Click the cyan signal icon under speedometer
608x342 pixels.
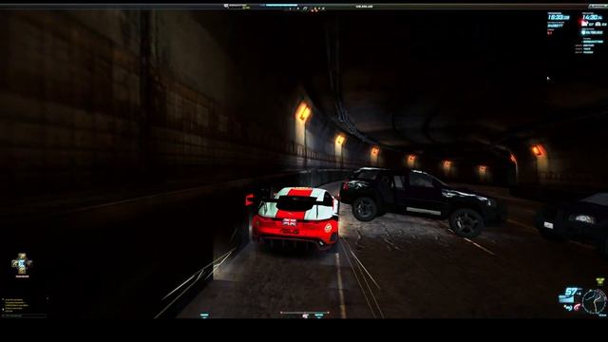tap(568, 308)
